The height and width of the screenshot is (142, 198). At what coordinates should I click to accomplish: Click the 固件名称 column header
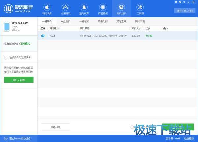[x=85, y=28]
